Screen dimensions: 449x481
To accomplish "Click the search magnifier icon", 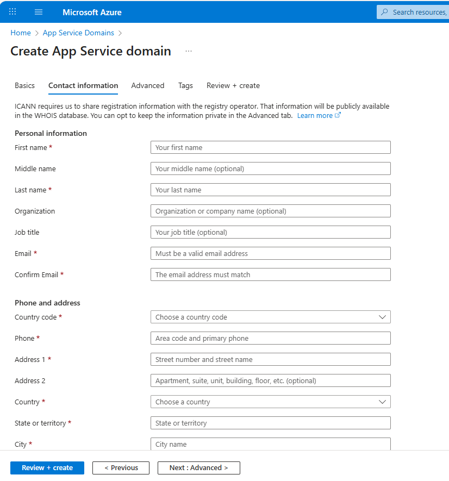I will point(384,12).
